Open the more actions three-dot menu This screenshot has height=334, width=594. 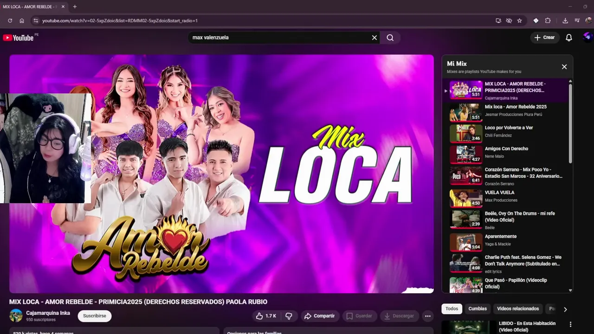(428, 316)
